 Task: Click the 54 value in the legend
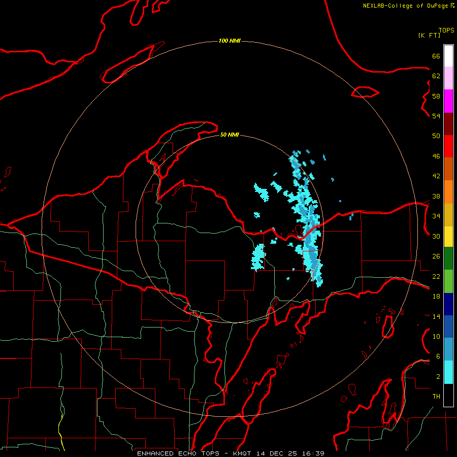(x=436, y=116)
